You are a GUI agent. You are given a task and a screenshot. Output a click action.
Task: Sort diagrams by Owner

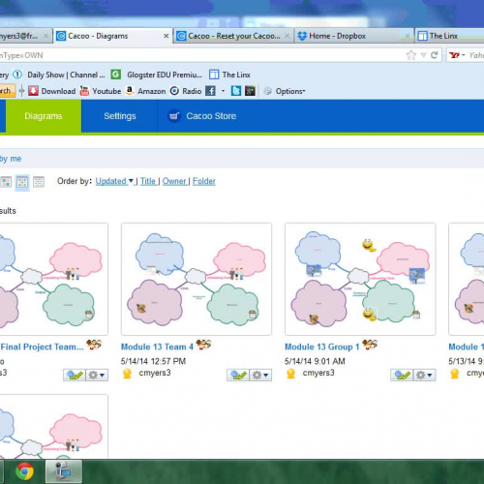(x=174, y=181)
